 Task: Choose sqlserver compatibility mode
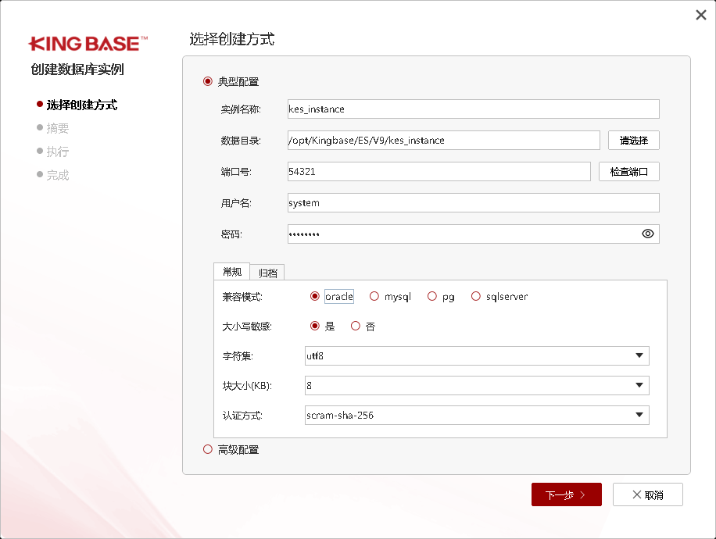tap(475, 296)
